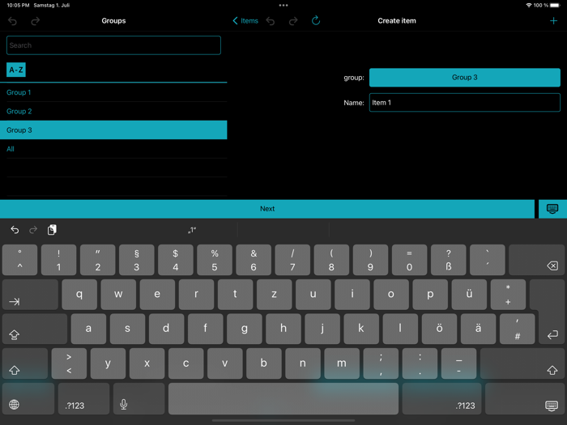Tap the tab key
The width and height of the screenshot is (567, 425).
click(x=30, y=295)
